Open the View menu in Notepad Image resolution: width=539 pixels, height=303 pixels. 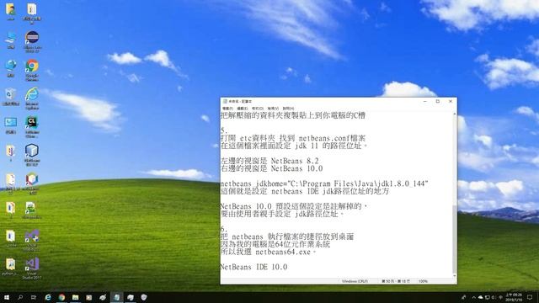tap(273, 109)
